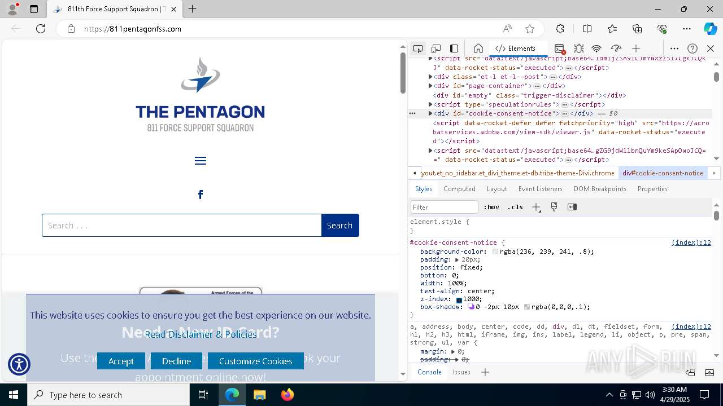Viewport: 723px width, 406px height.
Task: Open Event Listeners pane tab
Action: point(540,189)
